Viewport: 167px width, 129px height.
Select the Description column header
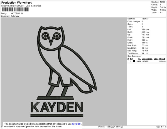pos(147,59)
